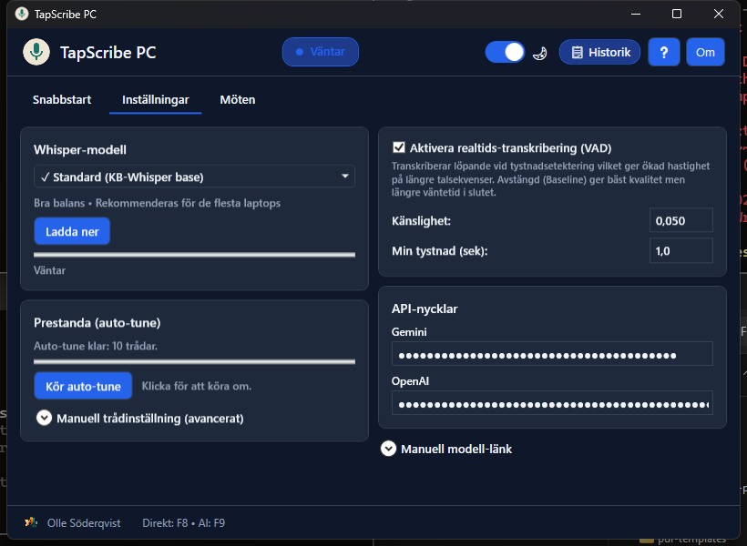This screenshot has width=747, height=546.
Task: Click the 'Klicka för att köra om.' text
Action: coord(196,386)
